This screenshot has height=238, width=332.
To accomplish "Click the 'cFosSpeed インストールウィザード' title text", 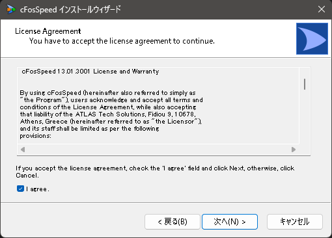I will [70, 10].
